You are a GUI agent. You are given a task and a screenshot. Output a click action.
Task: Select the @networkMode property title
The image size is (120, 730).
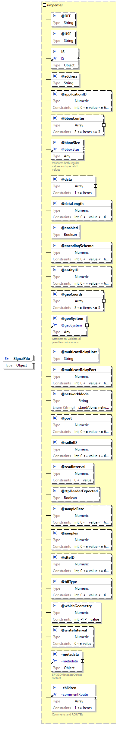pyautogui.click(x=75, y=394)
